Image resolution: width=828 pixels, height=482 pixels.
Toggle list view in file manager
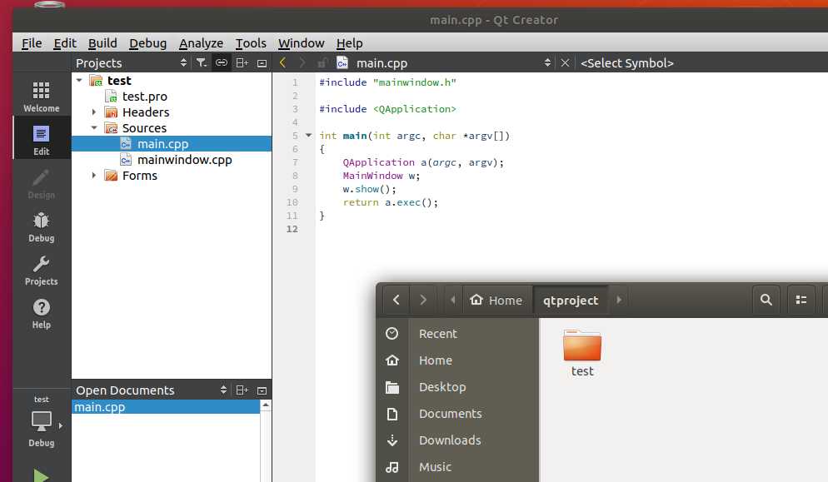pyautogui.click(x=801, y=300)
